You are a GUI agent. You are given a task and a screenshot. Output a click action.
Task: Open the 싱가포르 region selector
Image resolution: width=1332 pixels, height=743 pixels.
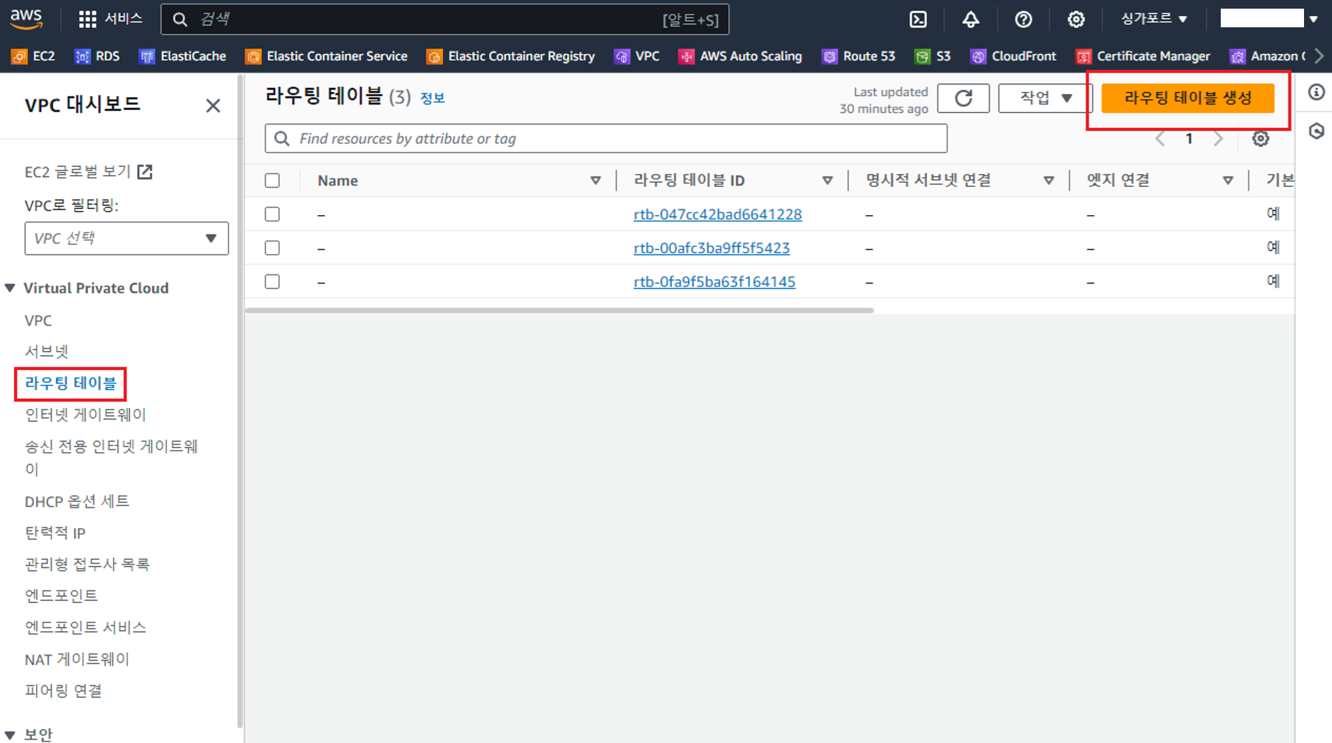pos(1154,19)
